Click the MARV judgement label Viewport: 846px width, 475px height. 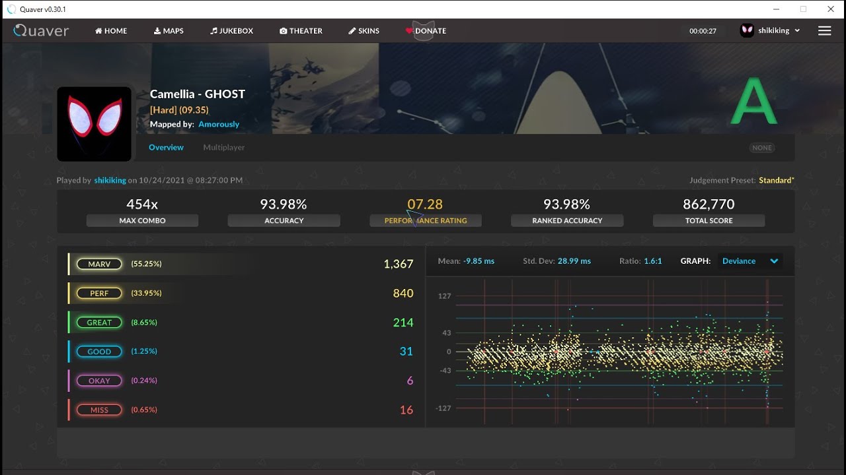click(99, 264)
